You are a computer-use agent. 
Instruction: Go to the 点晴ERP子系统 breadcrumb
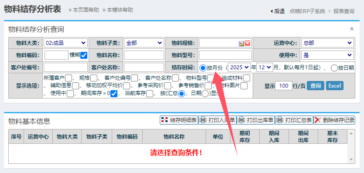(x=307, y=11)
